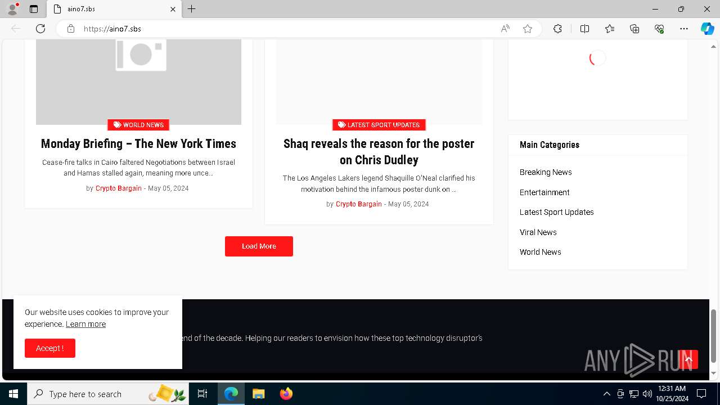720x405 pixels.
Task: Select the aino7.sbs browser tab
Action: (114, 9)
